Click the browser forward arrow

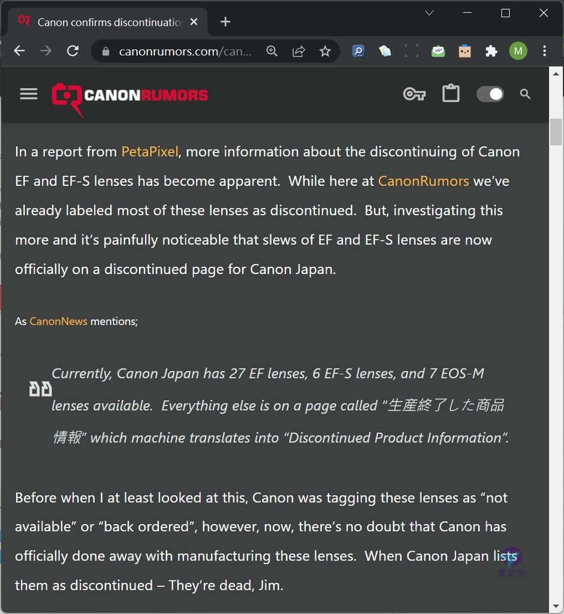[46, 51]
